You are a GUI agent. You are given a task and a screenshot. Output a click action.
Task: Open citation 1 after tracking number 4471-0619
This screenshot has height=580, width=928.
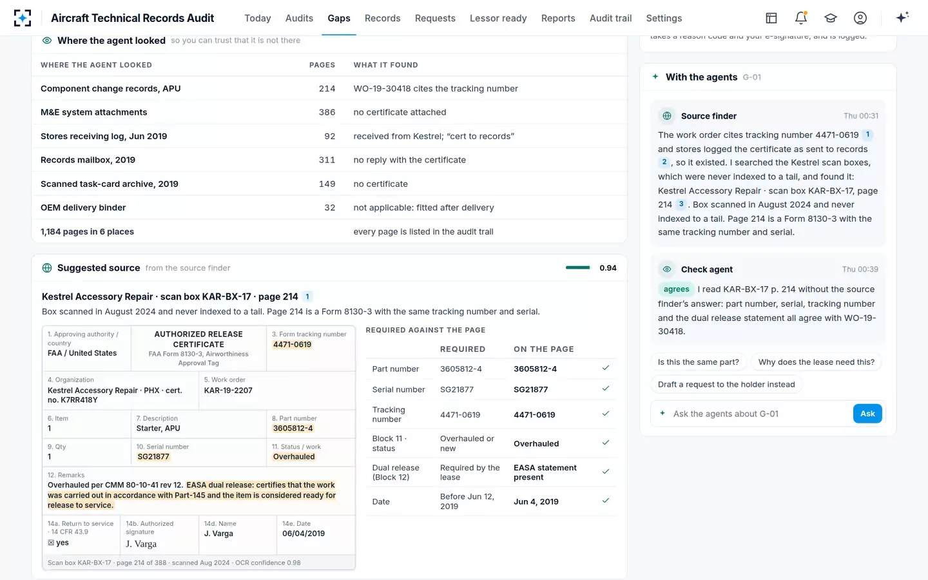[x=867, y=135]
